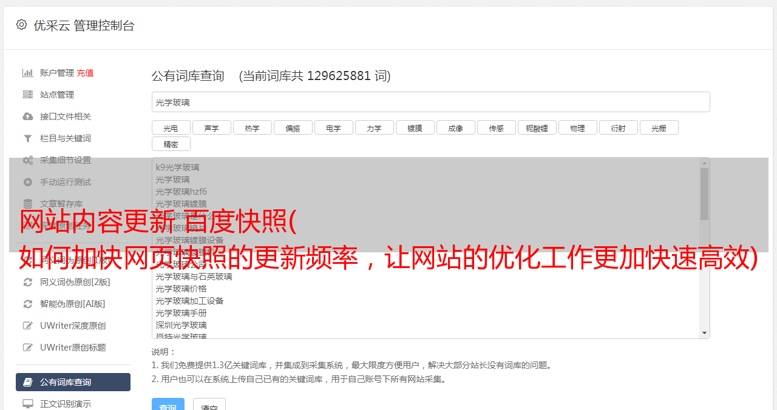Click the play icon for 手动运行测试
This screenshot has height=410, width=777.
pyautogui.click(x=28, y=182)
